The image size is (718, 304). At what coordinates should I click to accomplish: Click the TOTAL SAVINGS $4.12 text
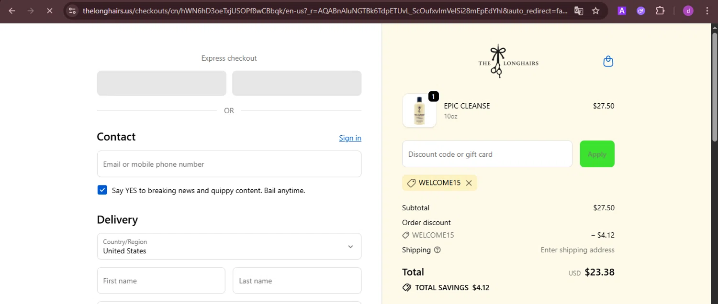[452, 288]
